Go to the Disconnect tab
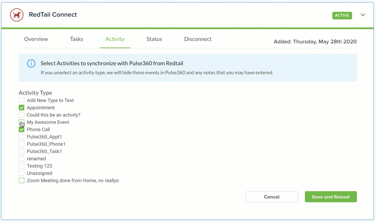The height and width of the screenshot is (221, 376). pos(198,39)
